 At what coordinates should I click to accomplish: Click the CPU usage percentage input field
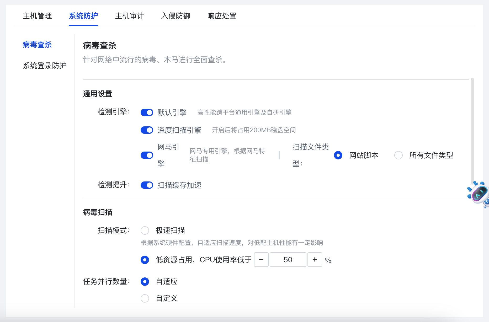pos(288,260)
